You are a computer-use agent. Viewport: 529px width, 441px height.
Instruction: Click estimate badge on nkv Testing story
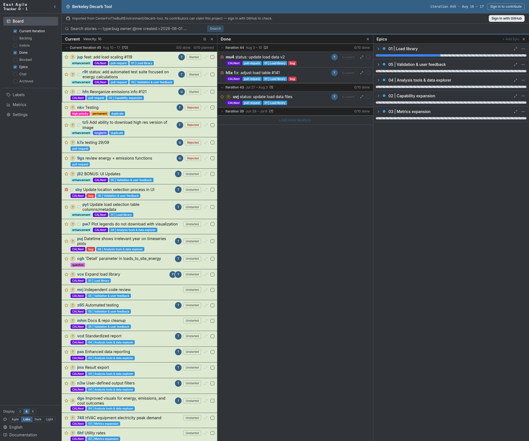pos(73,107)
